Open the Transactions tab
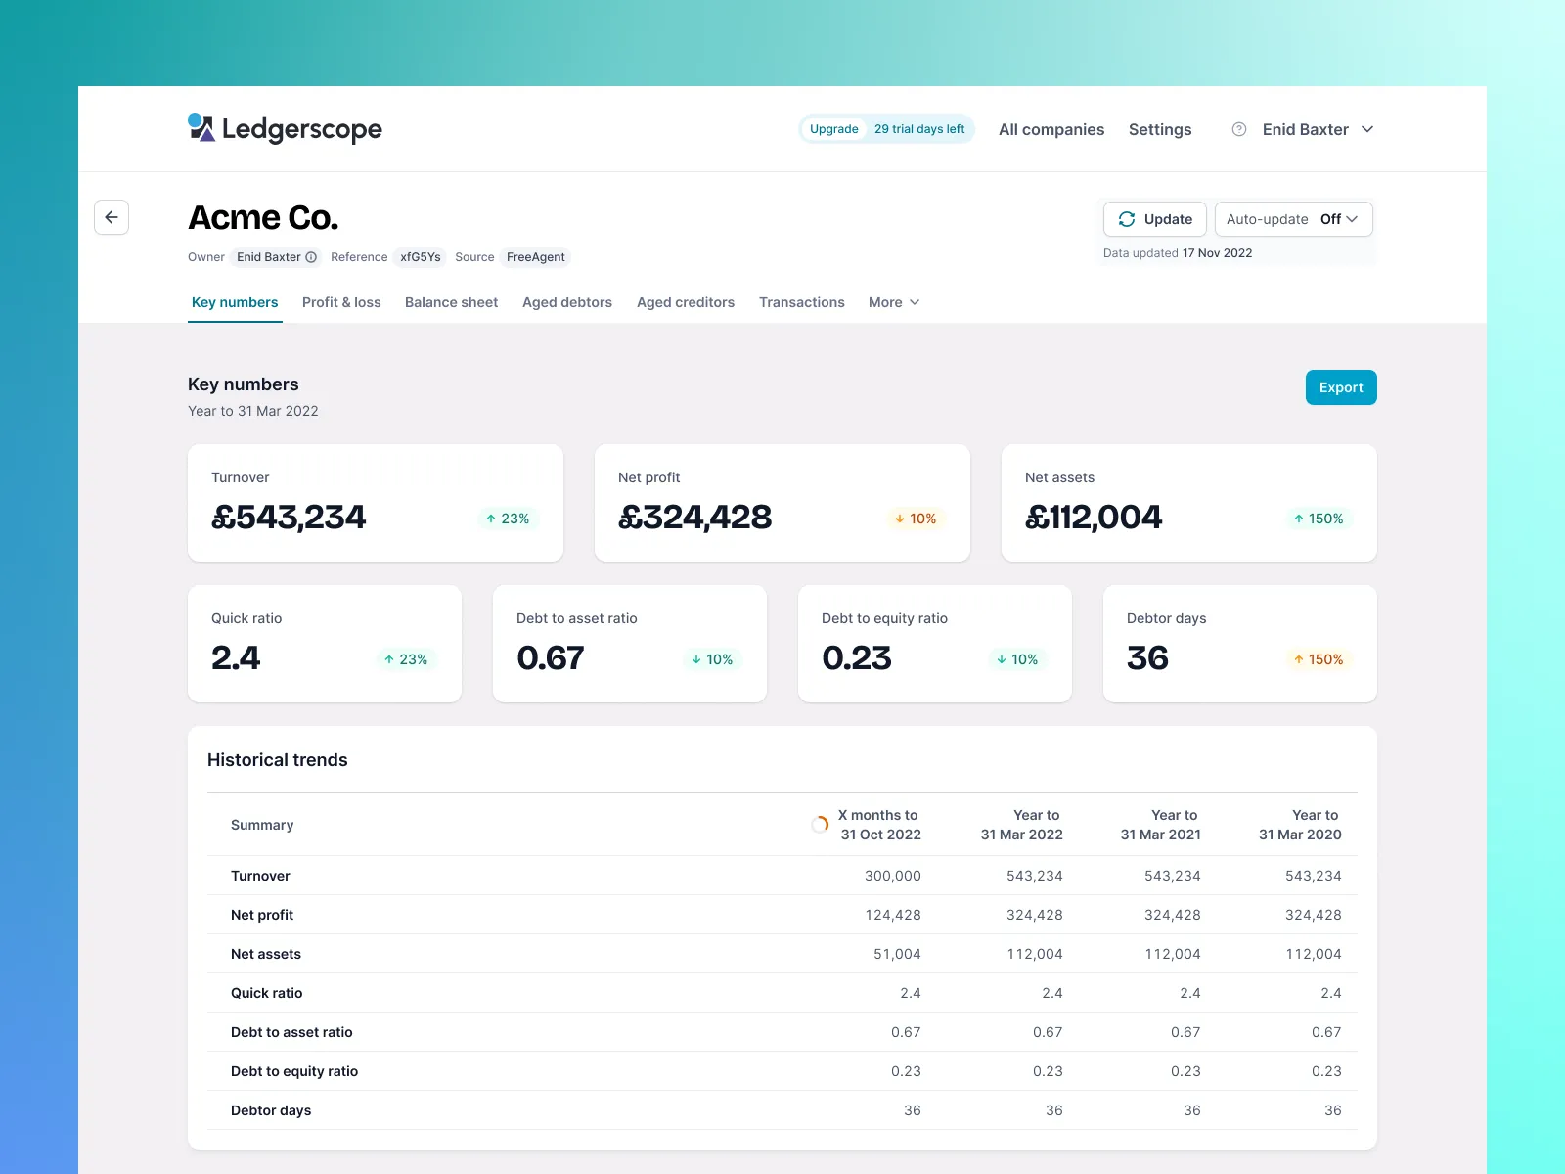 pyautogui.click(x=802, y=302)
